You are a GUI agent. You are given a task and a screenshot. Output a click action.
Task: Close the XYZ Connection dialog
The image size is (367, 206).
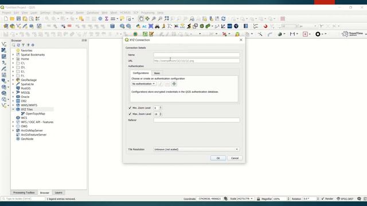click(241, 40)
